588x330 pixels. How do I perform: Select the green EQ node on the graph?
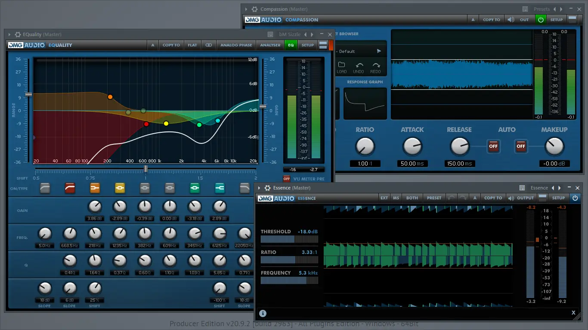(x=199, y=125)
